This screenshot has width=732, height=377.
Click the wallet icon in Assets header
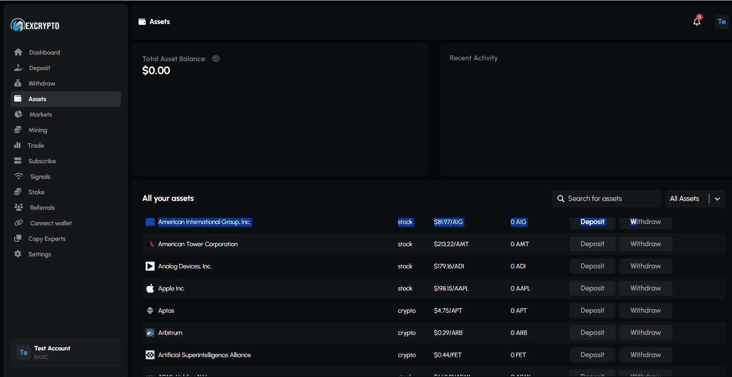142,21
